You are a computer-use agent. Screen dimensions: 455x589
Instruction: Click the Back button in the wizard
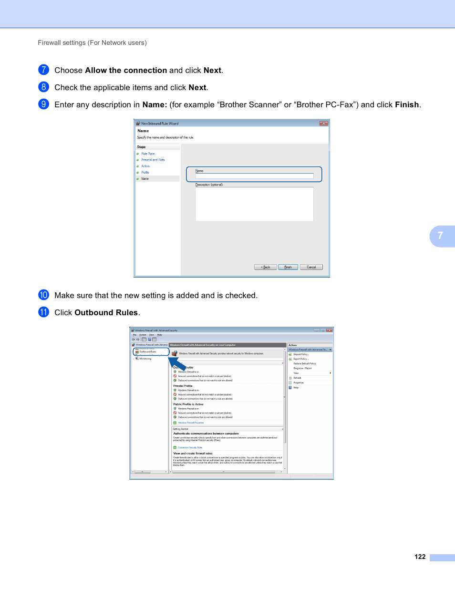266,267
